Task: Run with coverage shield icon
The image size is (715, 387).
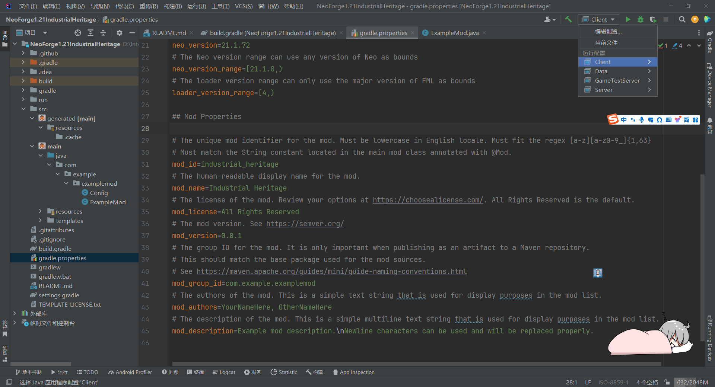Action: (653, 19)
